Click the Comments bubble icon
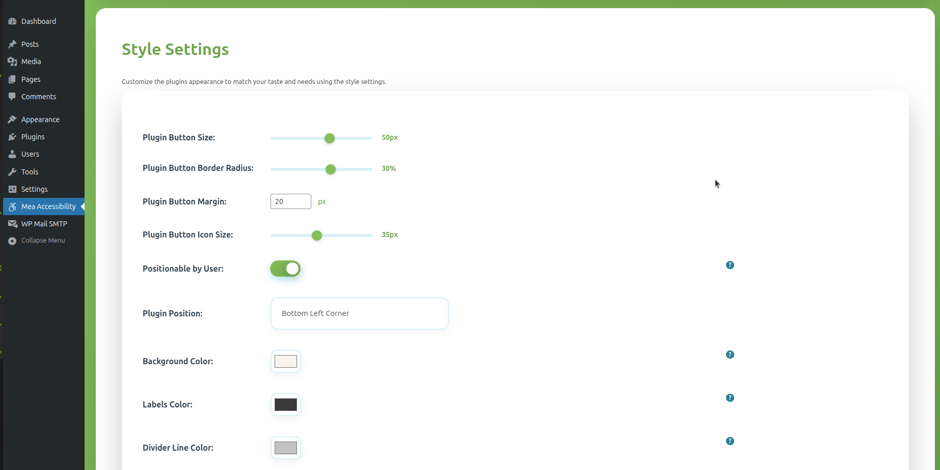The width and height of the screenshot is (940, 470). (12, 96)
